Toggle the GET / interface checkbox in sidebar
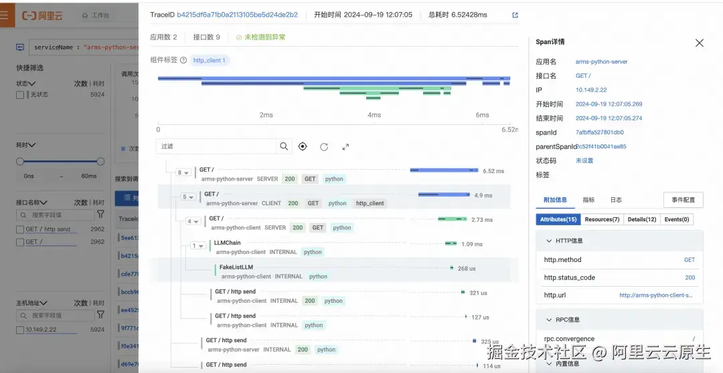 click(20, 242)
